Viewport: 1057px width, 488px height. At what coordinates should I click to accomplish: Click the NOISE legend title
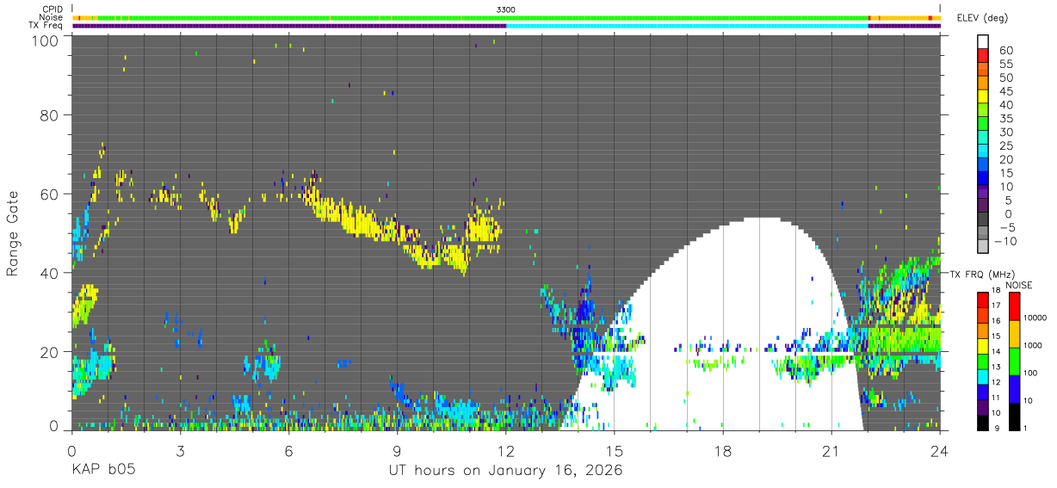pos(1020,285)
